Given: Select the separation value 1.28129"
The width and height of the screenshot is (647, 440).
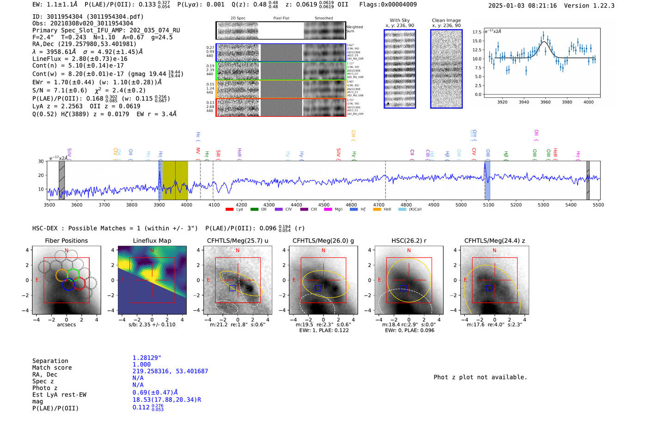Looking at the screenshot, I should click(x=147, y=358).
